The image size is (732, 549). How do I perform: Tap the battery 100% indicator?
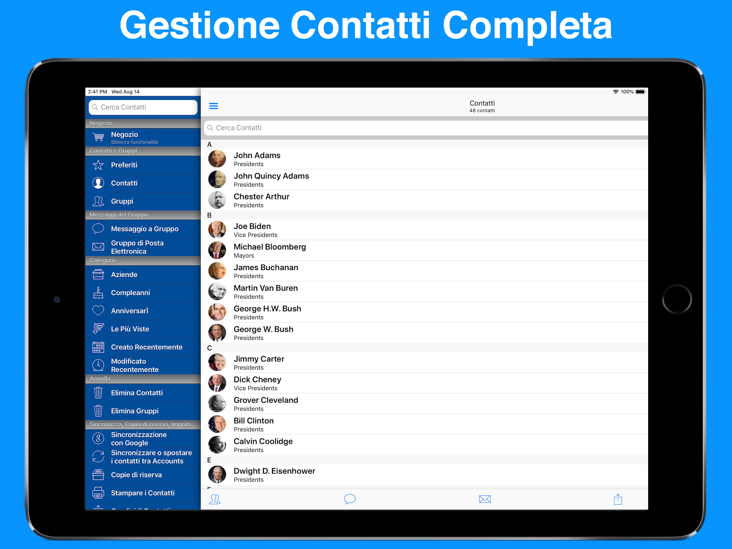tap(633, 92)
